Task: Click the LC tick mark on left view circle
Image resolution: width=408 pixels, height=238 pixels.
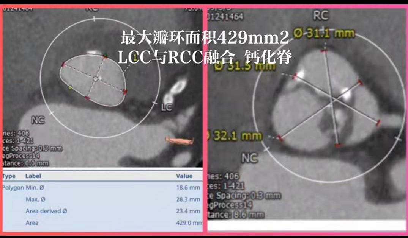Action: tap(154, 103)
